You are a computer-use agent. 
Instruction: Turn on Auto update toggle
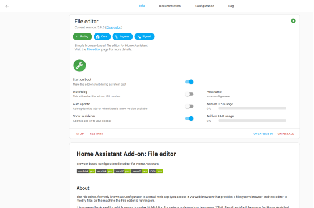click(x=189, y=107)
